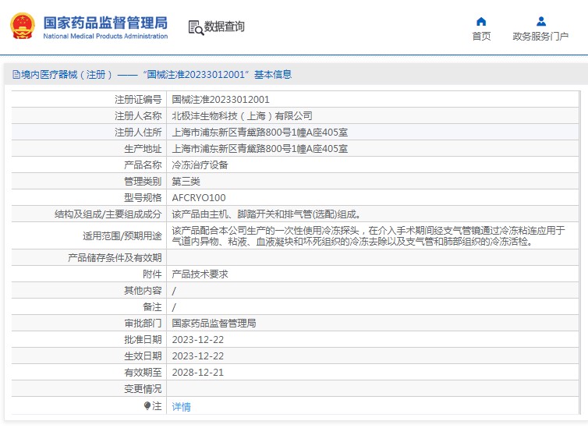588x428 pixels.
Task: Click the national emblem logo
Action: pyautogui.click(x=23, y=27)
